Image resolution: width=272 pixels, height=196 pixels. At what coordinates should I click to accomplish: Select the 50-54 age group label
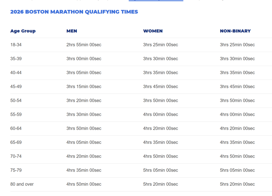(16, 101)
